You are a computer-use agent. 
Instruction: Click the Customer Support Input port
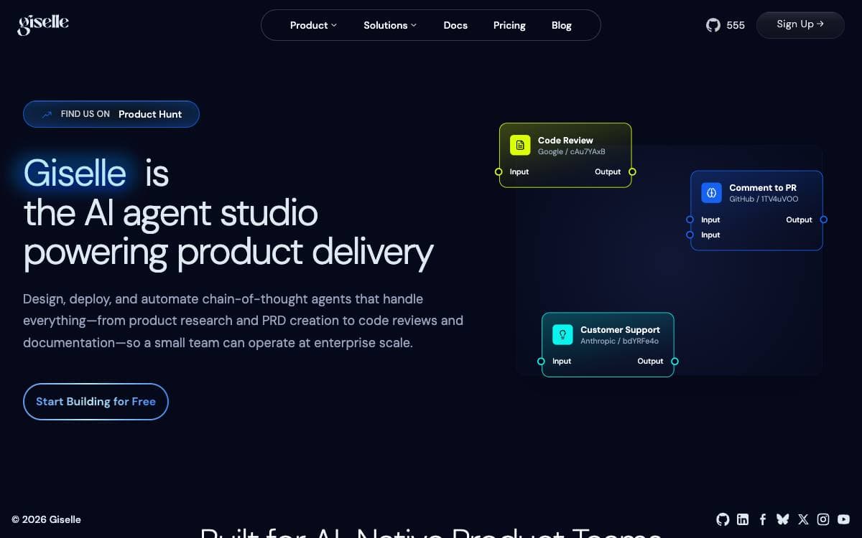[x=541, y=362]
